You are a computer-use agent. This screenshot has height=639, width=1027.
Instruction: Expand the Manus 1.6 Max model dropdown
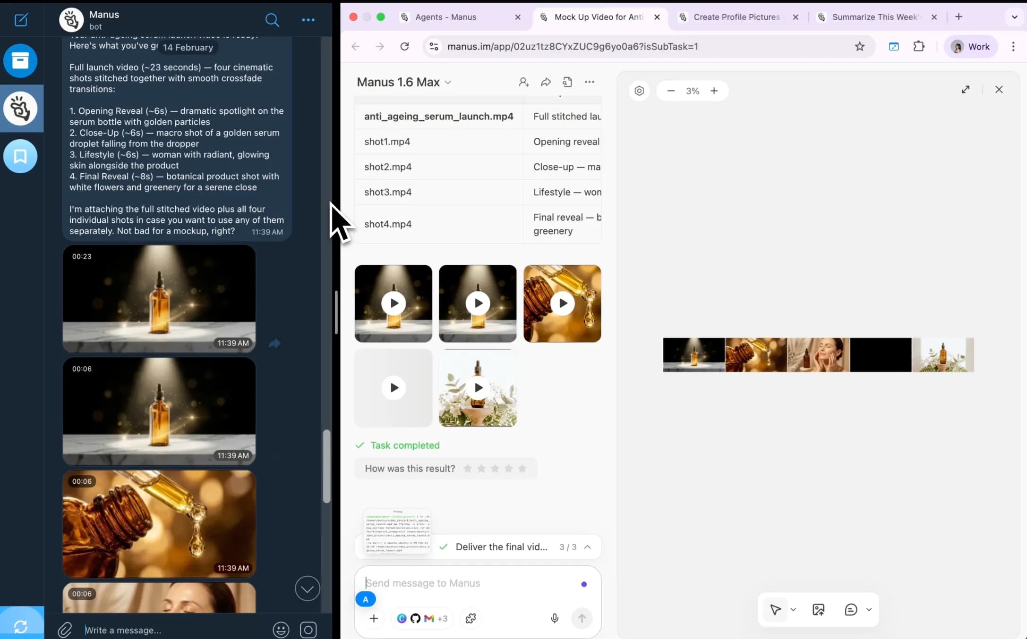tap(447, 82)
